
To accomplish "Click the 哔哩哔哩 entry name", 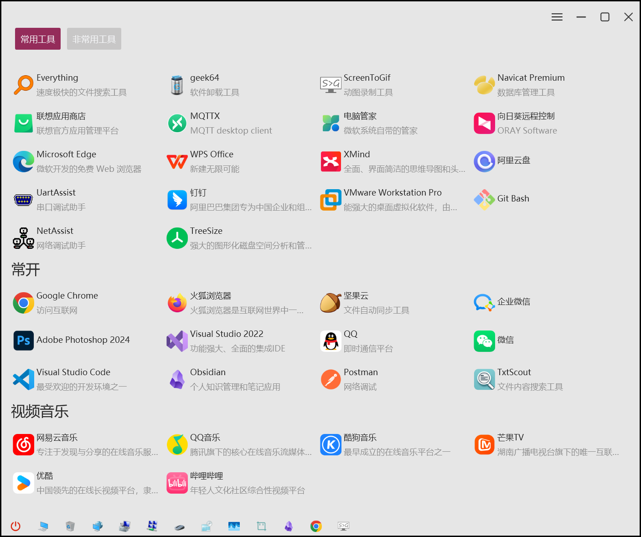I will pos(207,476).
